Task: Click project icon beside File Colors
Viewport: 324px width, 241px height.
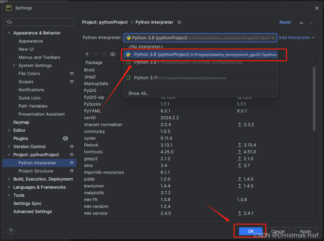Action: [x=72, y=73]
